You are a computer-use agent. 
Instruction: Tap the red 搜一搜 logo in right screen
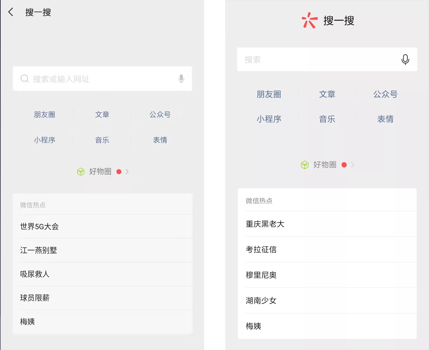309,21
